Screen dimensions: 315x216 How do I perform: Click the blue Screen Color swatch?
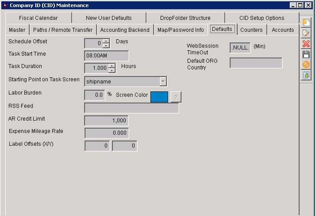click(x=159, y=97)
